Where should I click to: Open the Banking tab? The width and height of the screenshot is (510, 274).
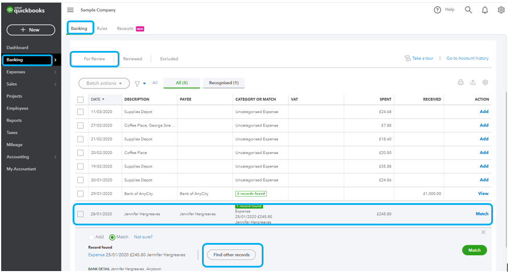(x=79, y=28)
